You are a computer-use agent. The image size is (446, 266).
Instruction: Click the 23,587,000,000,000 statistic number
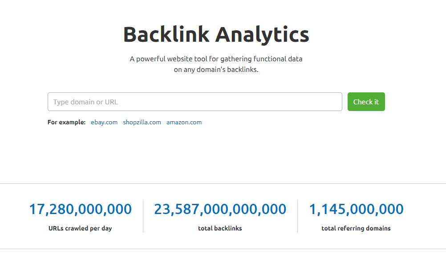click(x=220, y=209)
